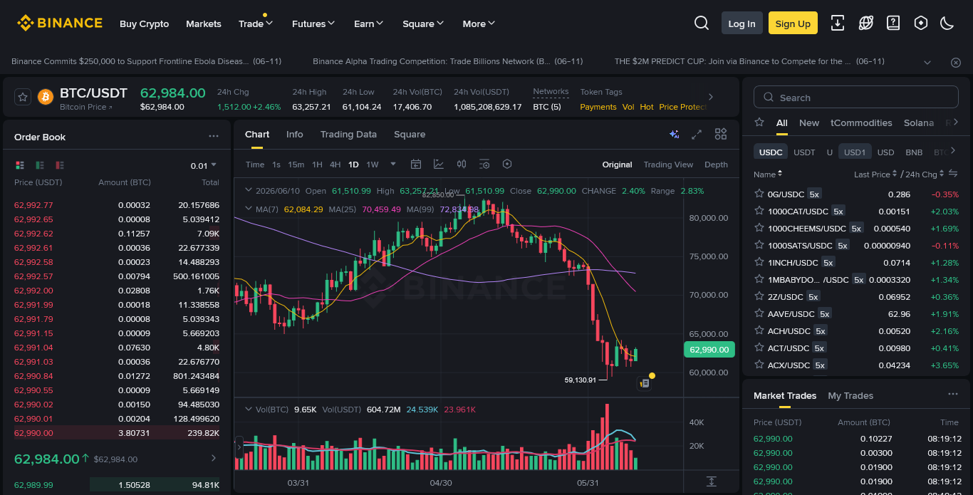Close the announcement bar

(x=956, y=62)
